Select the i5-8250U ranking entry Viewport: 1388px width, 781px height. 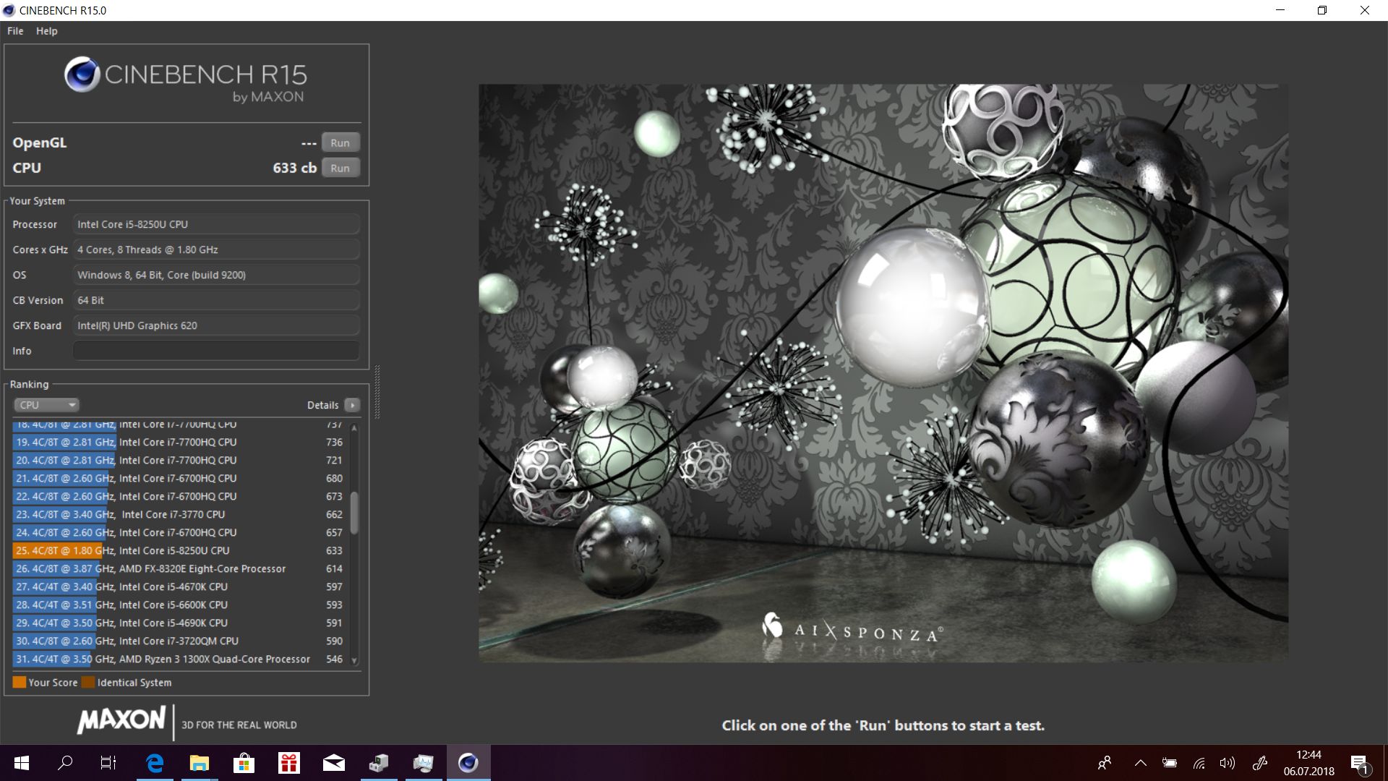point(173,550)
